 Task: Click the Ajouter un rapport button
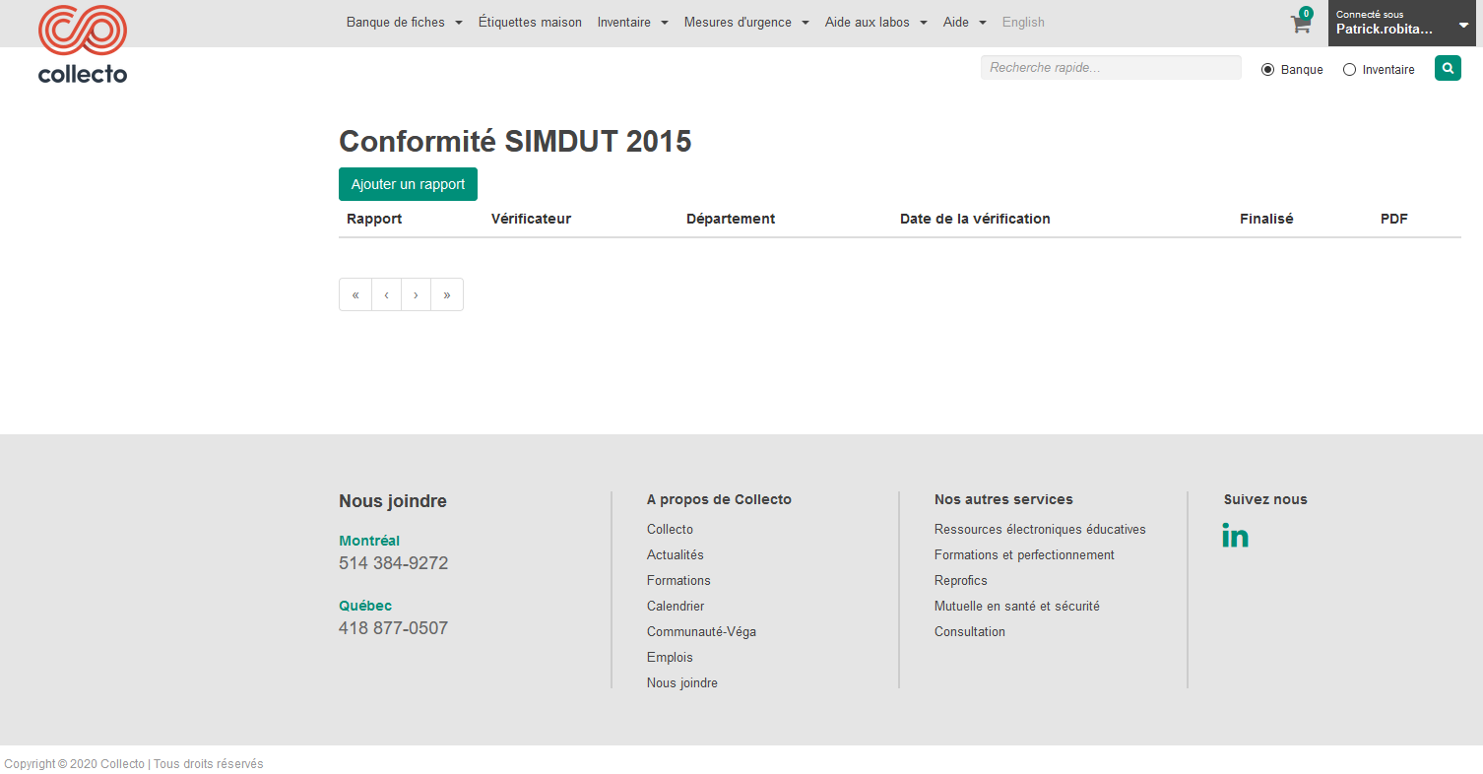point(408,184)
